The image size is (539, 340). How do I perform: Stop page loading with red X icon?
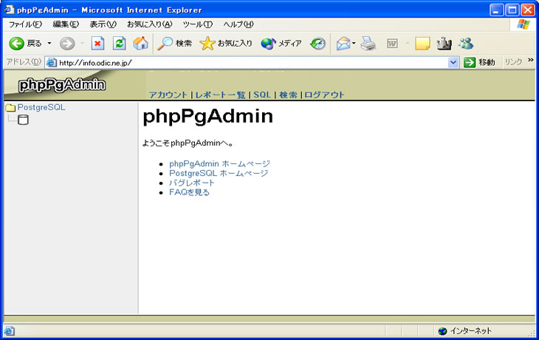tap(97, 44)
